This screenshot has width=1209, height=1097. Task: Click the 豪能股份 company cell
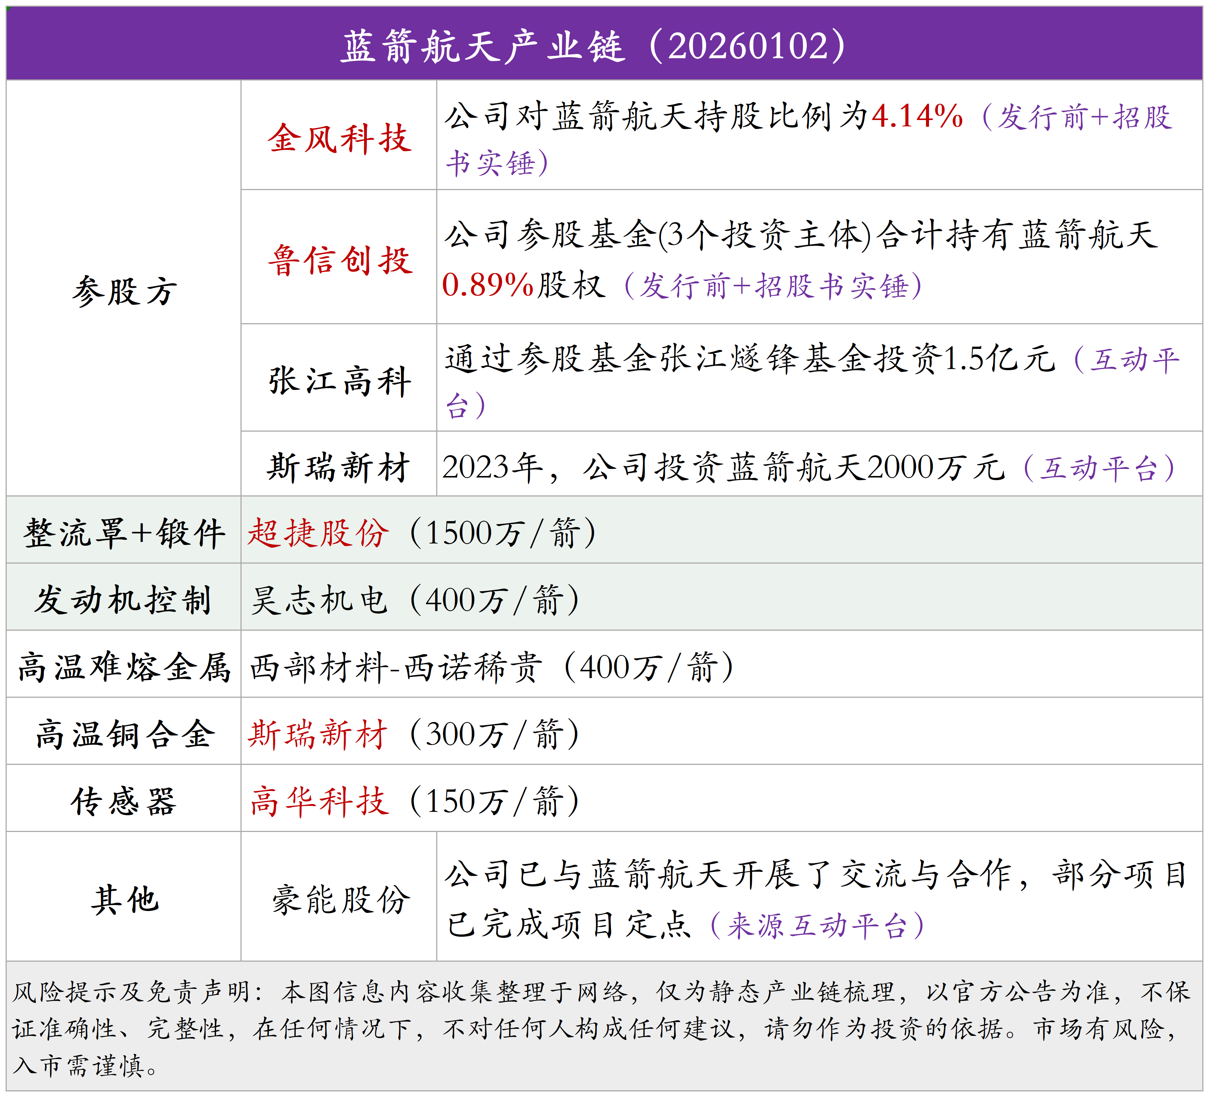(x=339, y=899)
